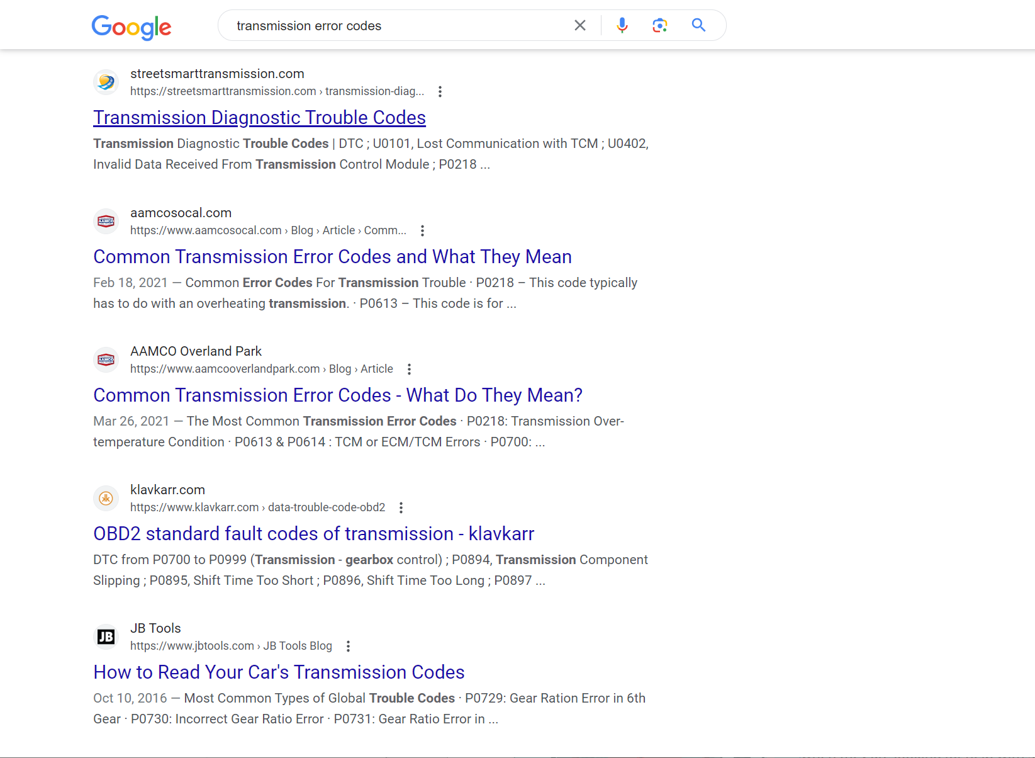
Task: Click klavkarr.com site name
Action: click(x=167, y=490)
